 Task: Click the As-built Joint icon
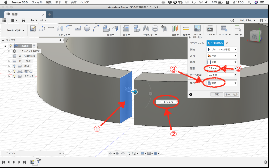click(x=155, y=28)
